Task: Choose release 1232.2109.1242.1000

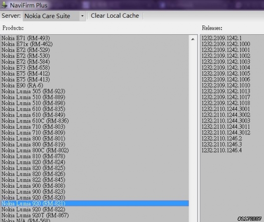Action: click(x=226, y=44)
